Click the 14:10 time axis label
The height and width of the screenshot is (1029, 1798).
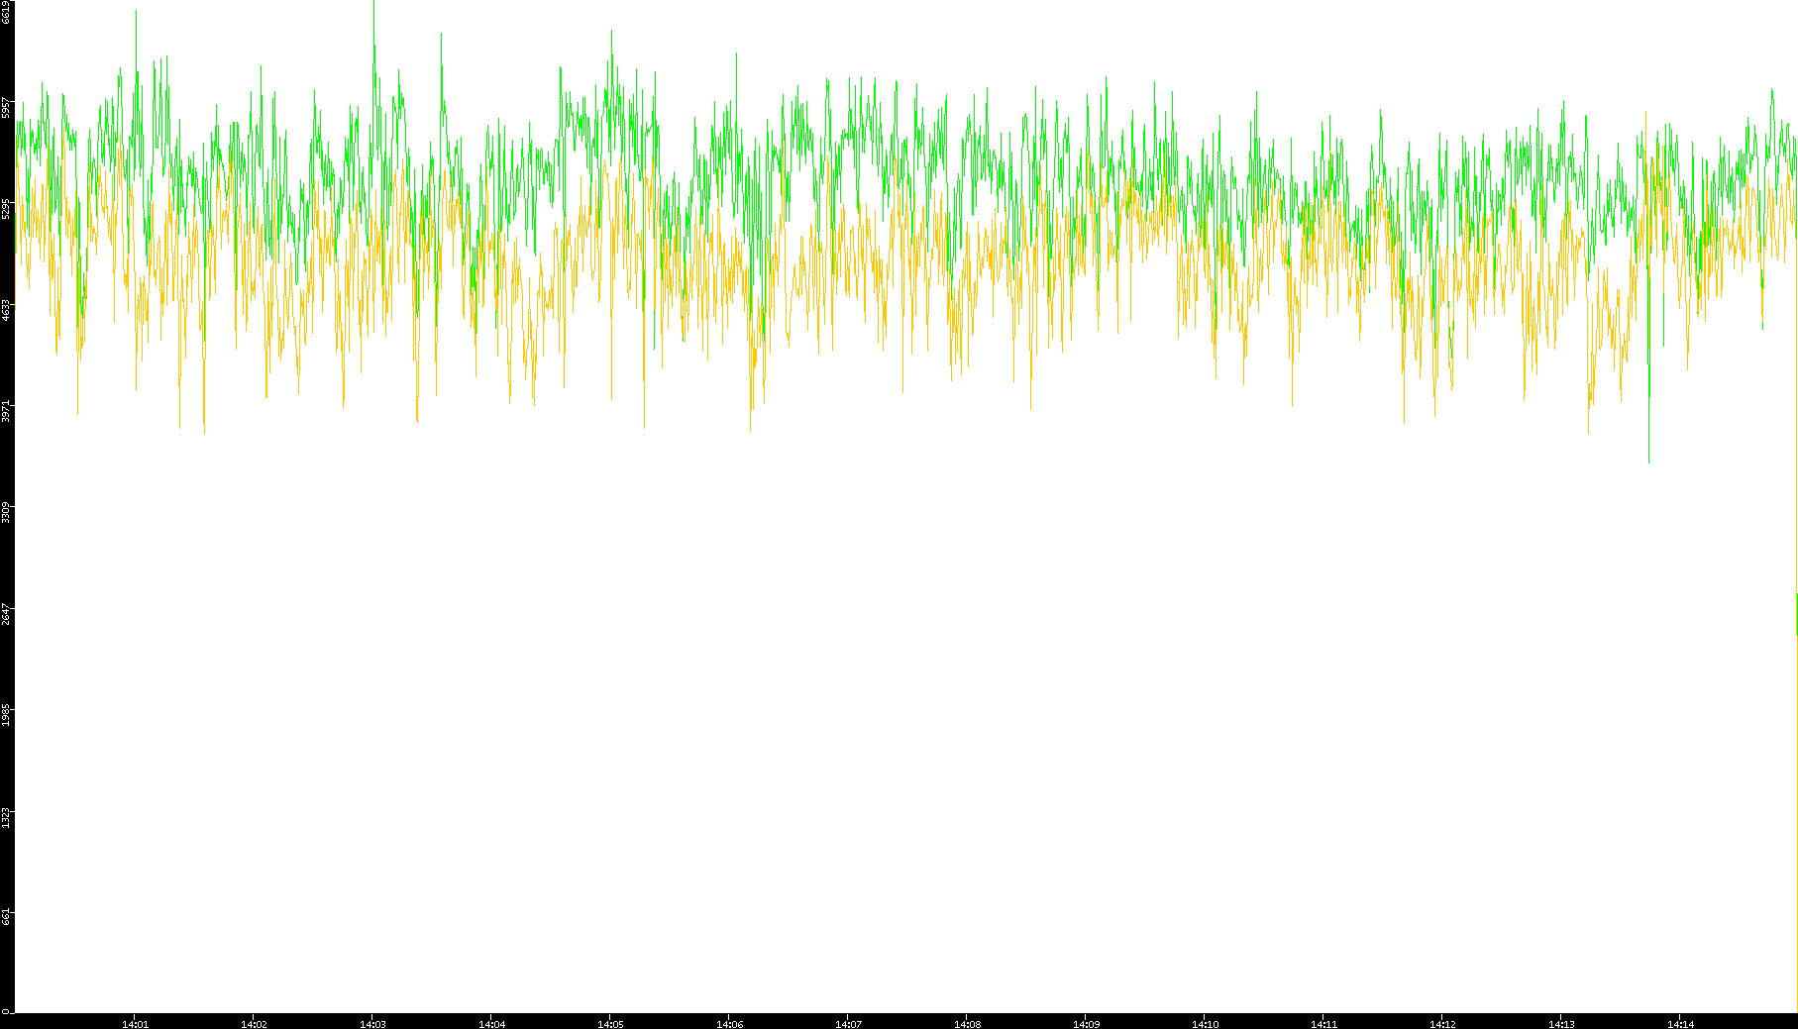1205,1023
